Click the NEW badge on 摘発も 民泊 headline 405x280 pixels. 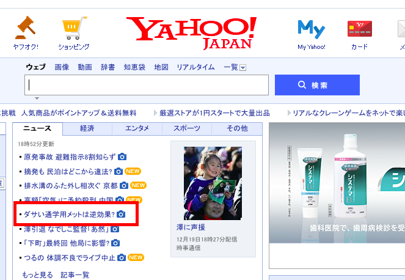tap(133, 171)
